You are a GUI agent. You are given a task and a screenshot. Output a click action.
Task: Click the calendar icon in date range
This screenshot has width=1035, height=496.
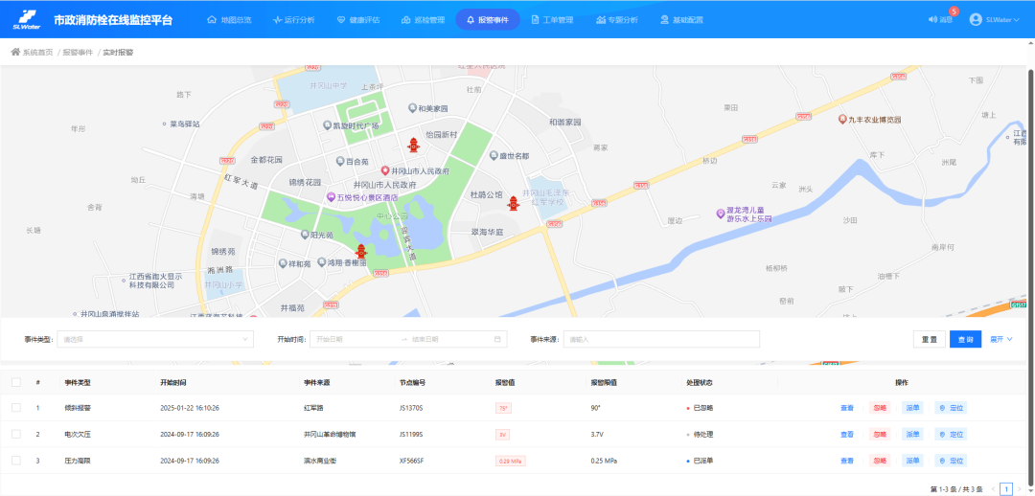tap(497, 339)
